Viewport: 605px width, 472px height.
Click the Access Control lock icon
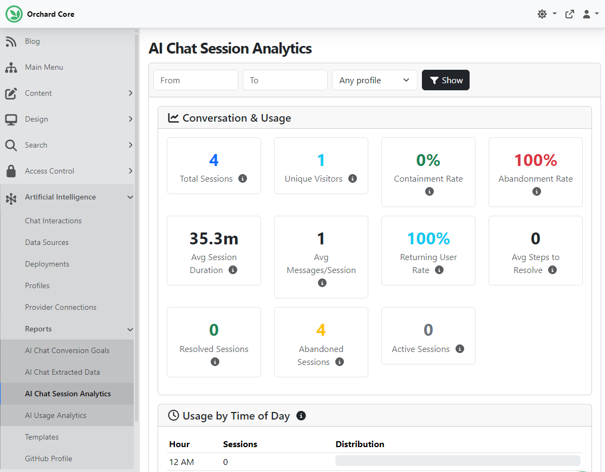coord(11,171)
